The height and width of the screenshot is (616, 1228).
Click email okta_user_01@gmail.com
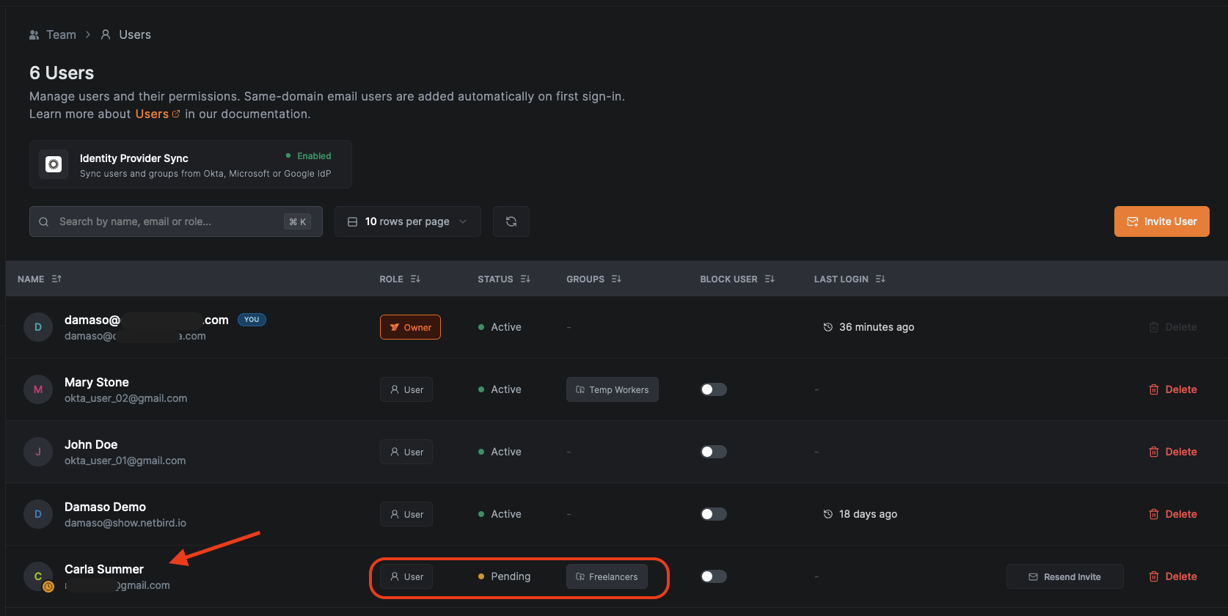click(x=125, y=461)
